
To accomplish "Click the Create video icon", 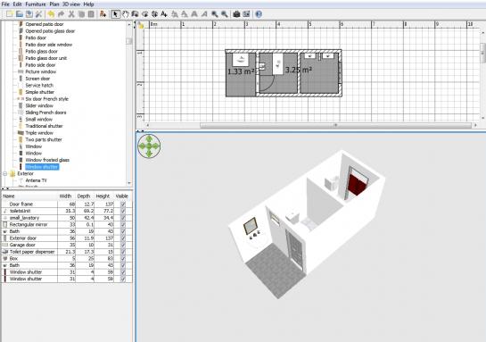I will point(246,14).
